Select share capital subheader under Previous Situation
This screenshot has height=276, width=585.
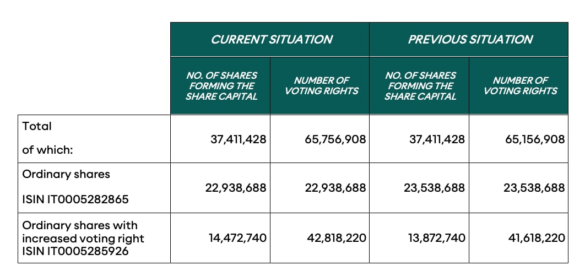(x=420, y=85)
